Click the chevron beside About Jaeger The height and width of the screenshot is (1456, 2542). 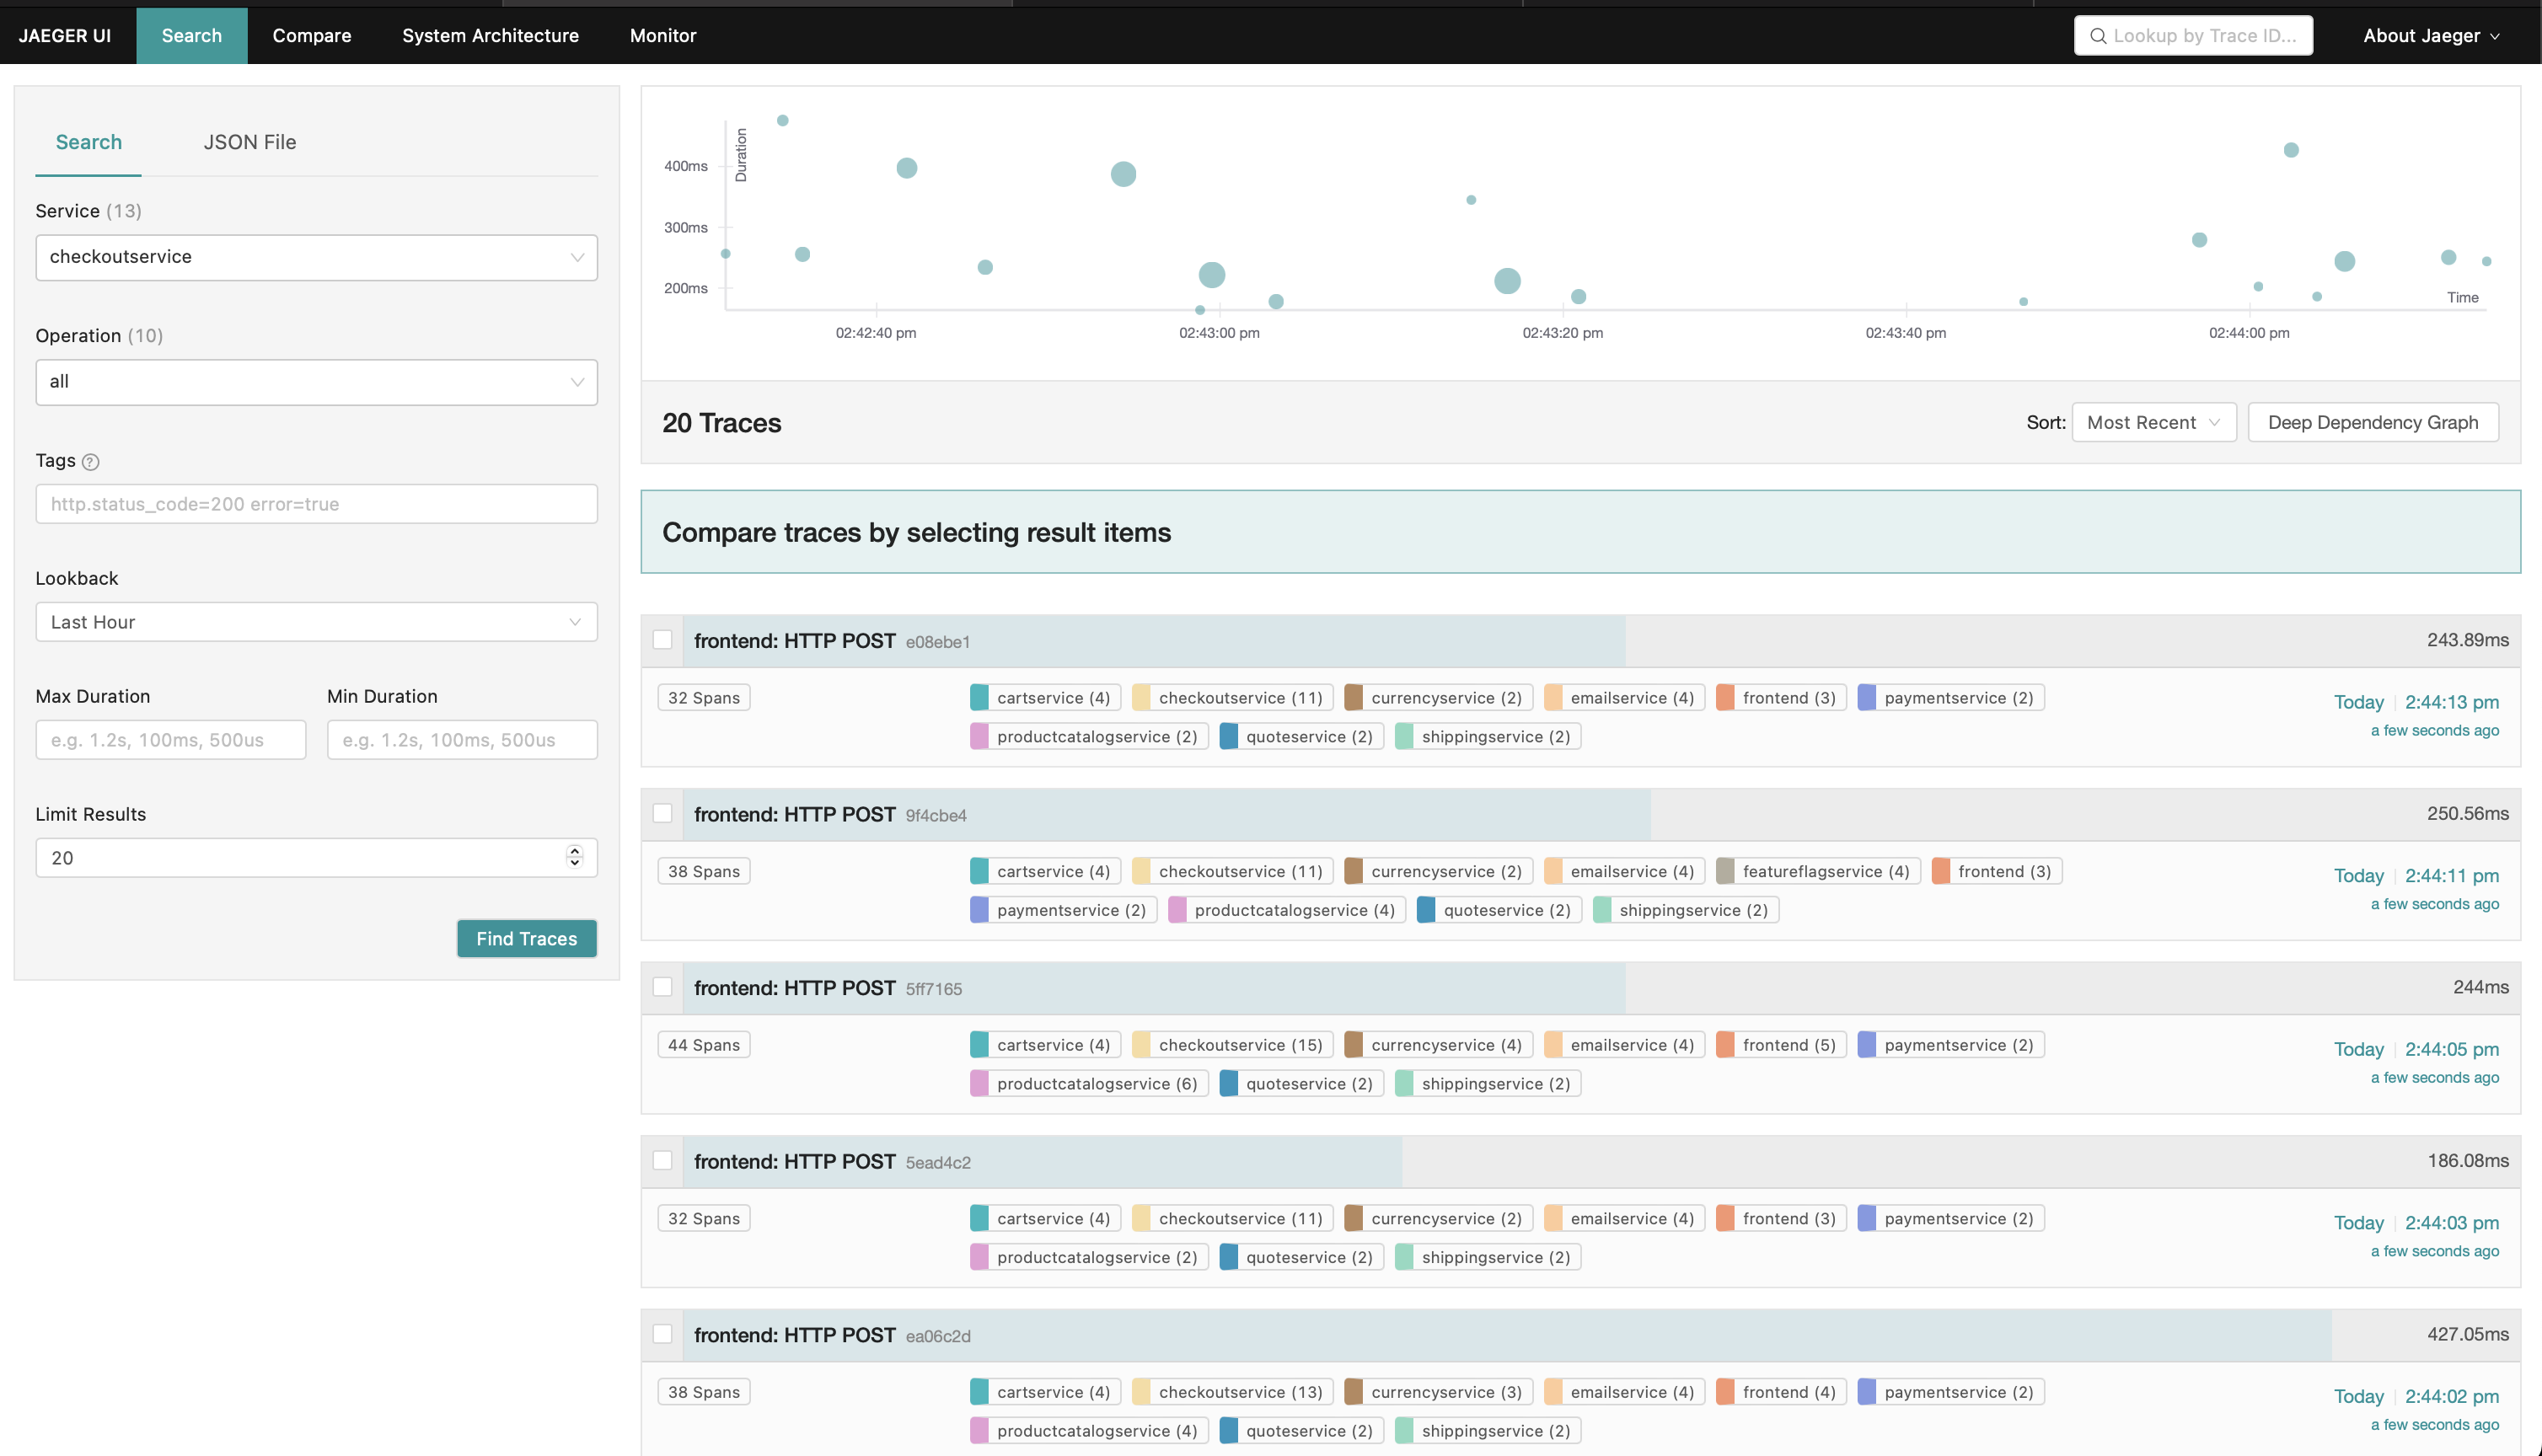(2496, 37)
